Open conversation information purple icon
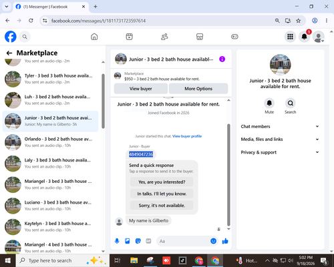Screen dimensions: 334x267 (222, 59)
